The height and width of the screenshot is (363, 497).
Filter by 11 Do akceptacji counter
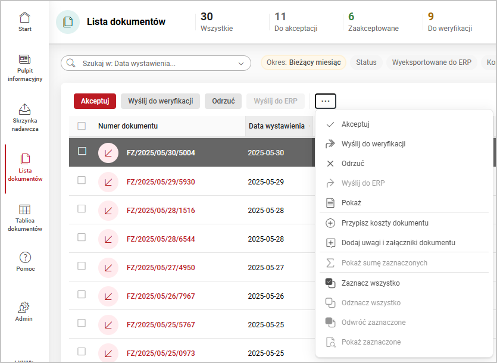pos(296,22)
